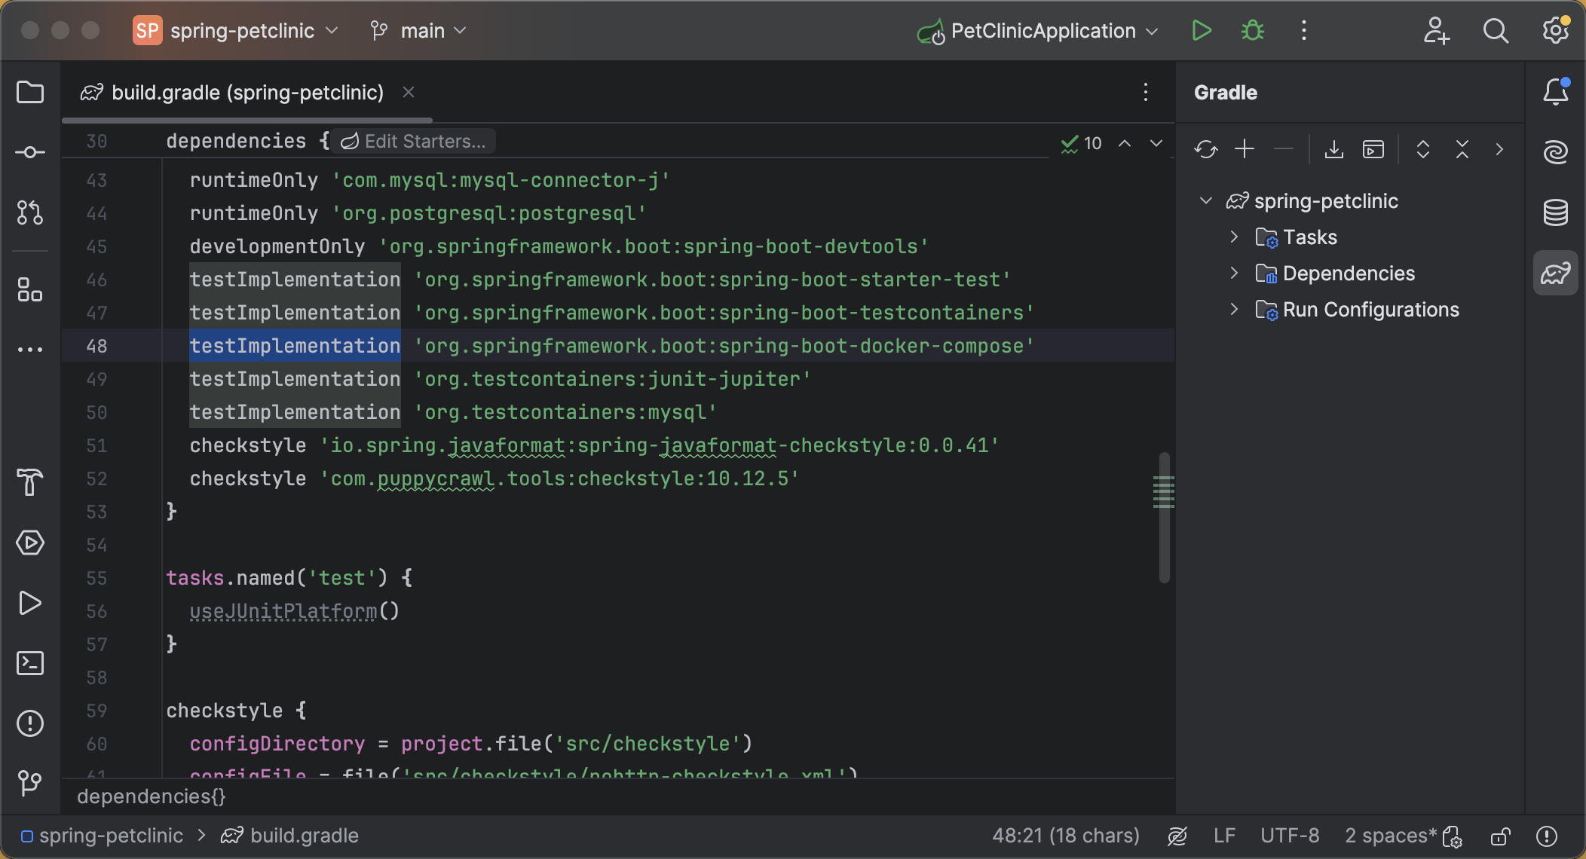Image resolution: width=1586 pixels, height=859 pixels.
Task: Click the Edit Starters button
Action: pos(412,140)
